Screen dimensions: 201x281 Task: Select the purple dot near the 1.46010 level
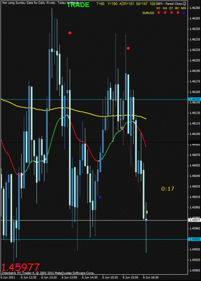100,197
